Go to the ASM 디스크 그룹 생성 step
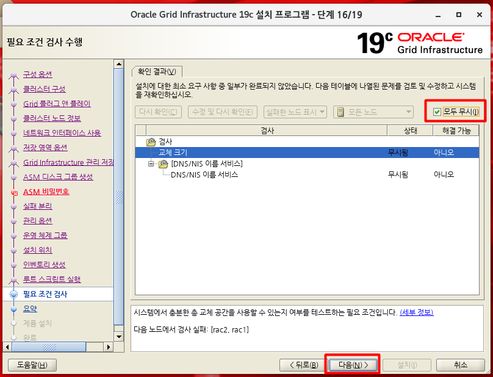Screen dimensions: 493x377 coord(58,177)
